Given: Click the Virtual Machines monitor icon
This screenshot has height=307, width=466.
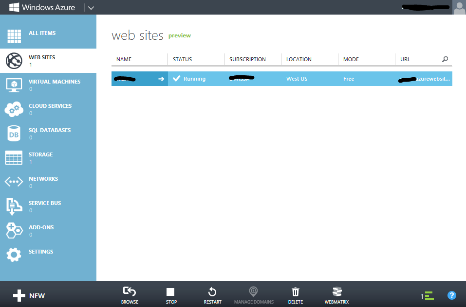Looking at the screenshot, I should pos(14,85).
